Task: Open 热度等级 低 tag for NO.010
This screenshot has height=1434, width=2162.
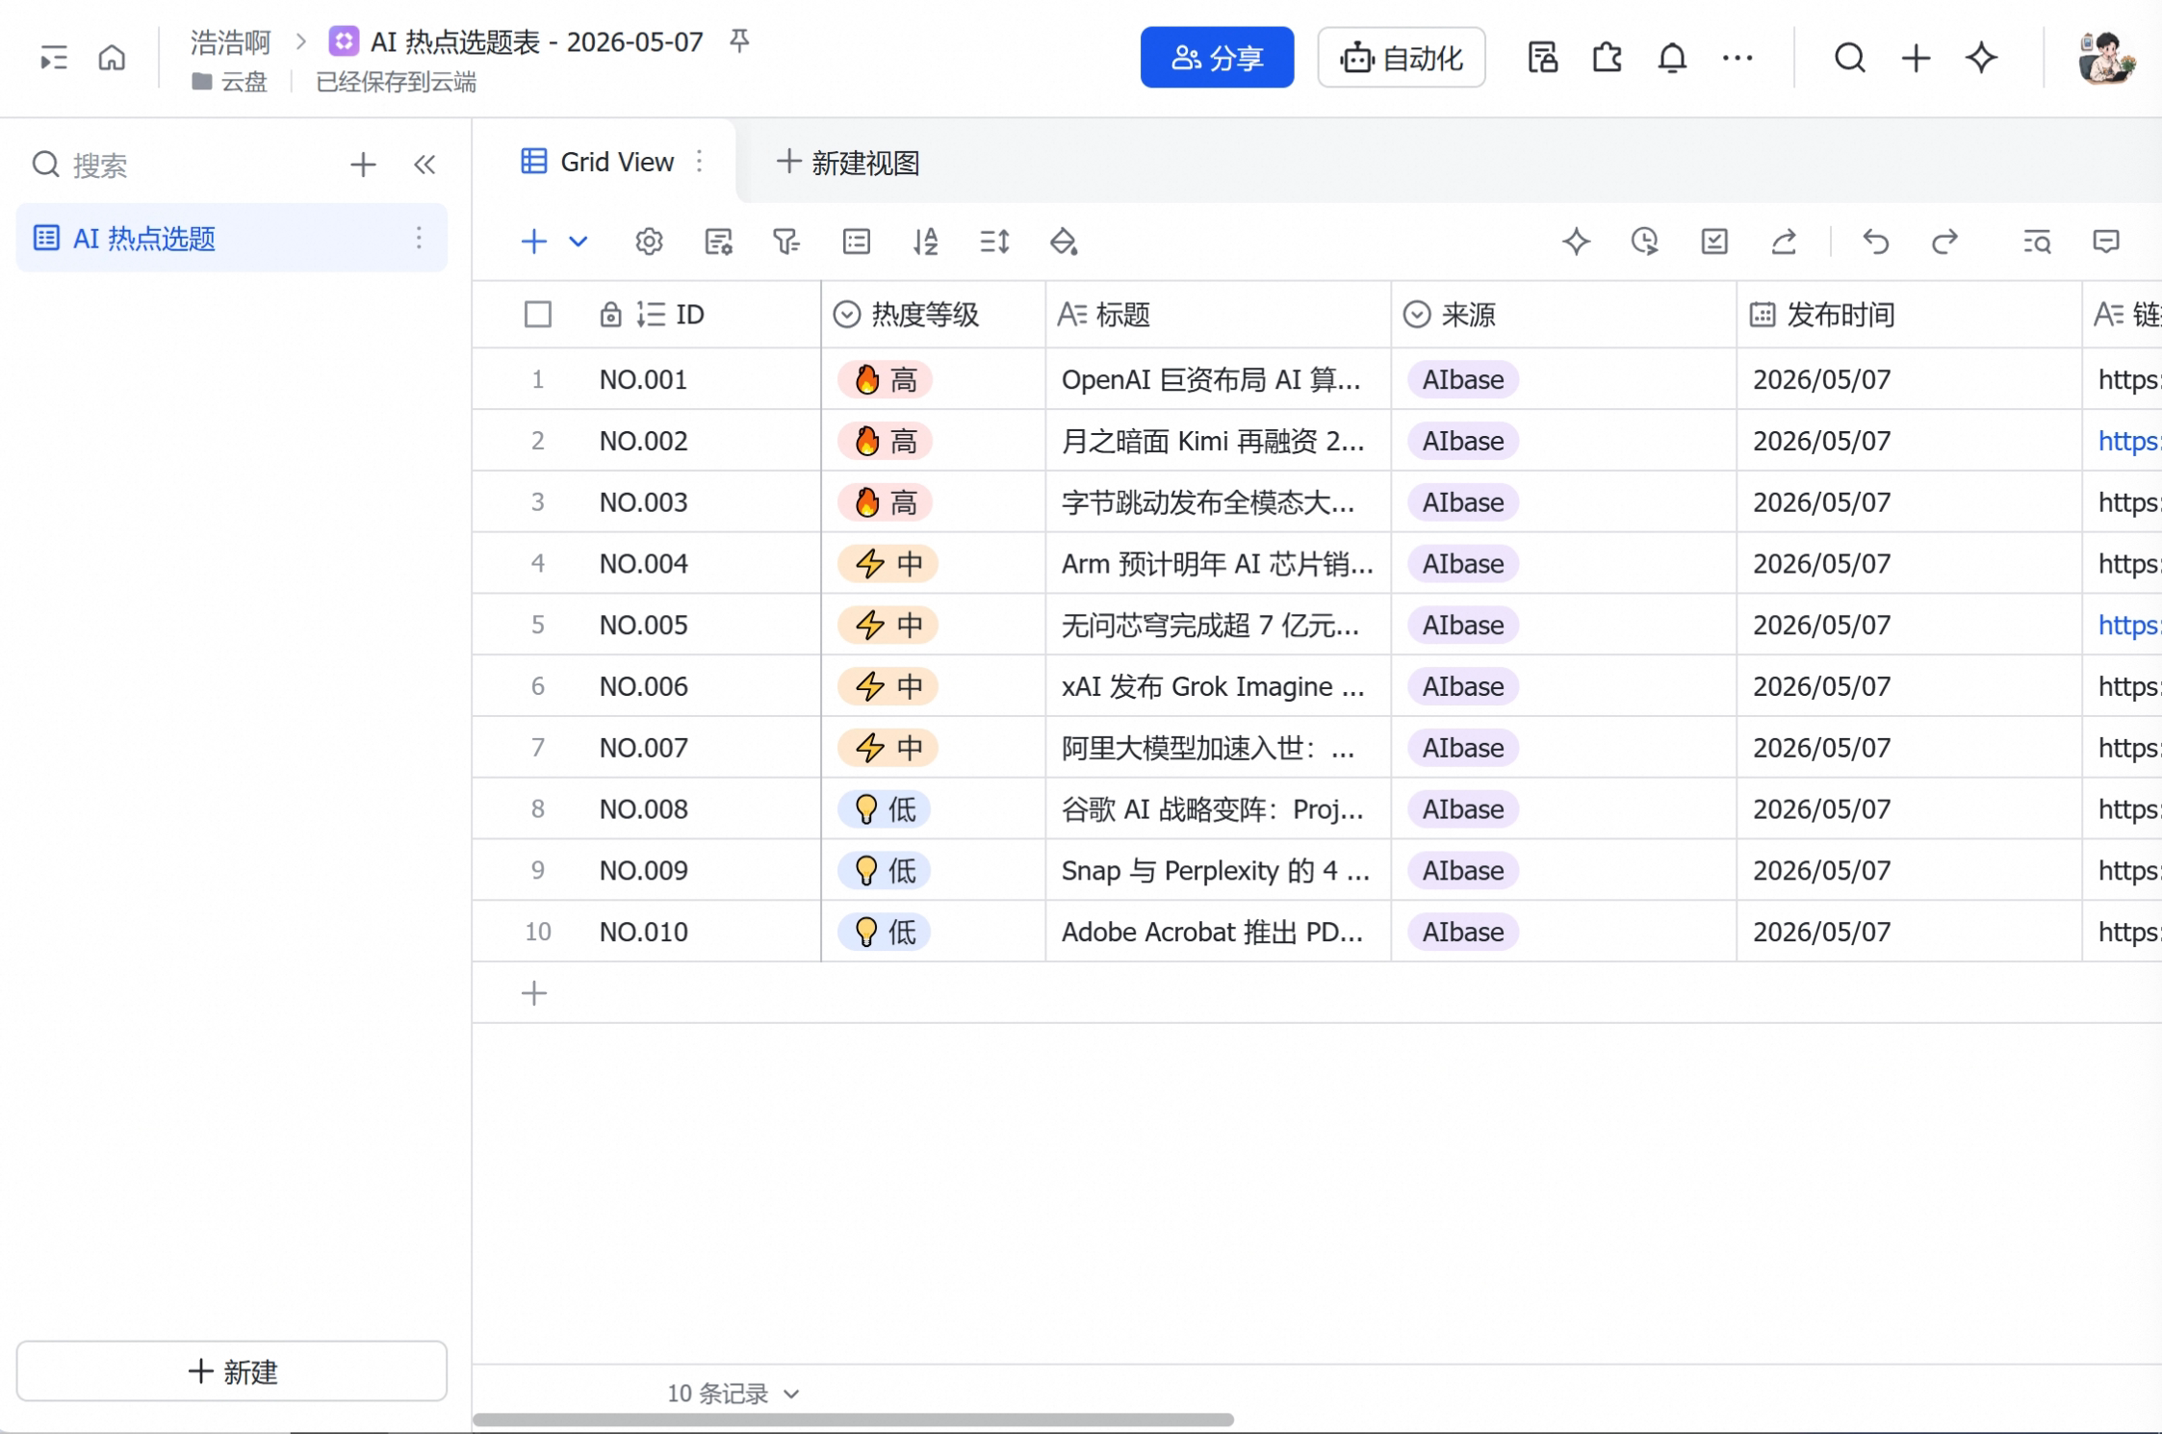Action: pos(884,932)
